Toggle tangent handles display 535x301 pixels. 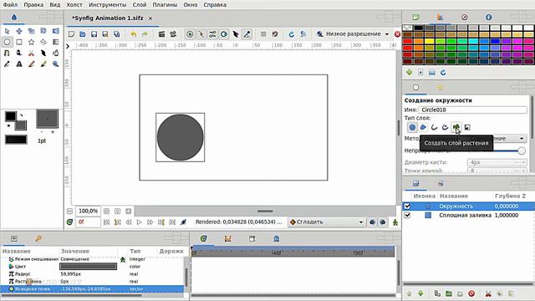tap(212, 34)
